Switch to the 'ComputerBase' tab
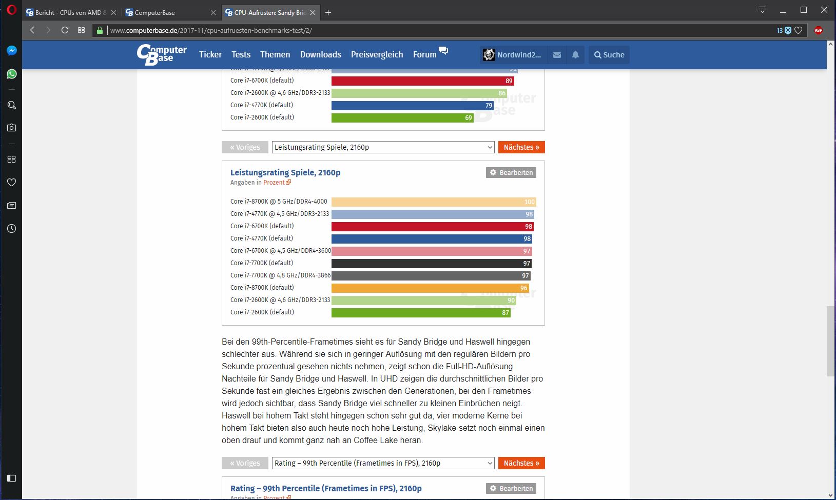The height and width of the screenshot is (500, 836). (171, 13)
